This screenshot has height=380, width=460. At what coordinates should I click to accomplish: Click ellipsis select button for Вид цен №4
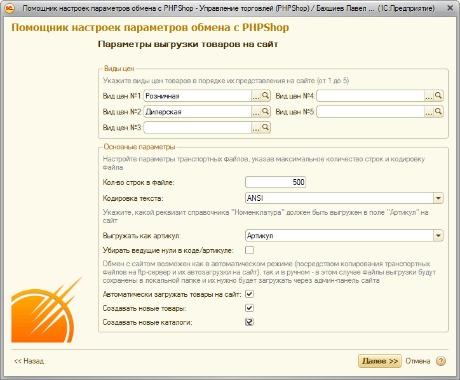pos(429,96)
